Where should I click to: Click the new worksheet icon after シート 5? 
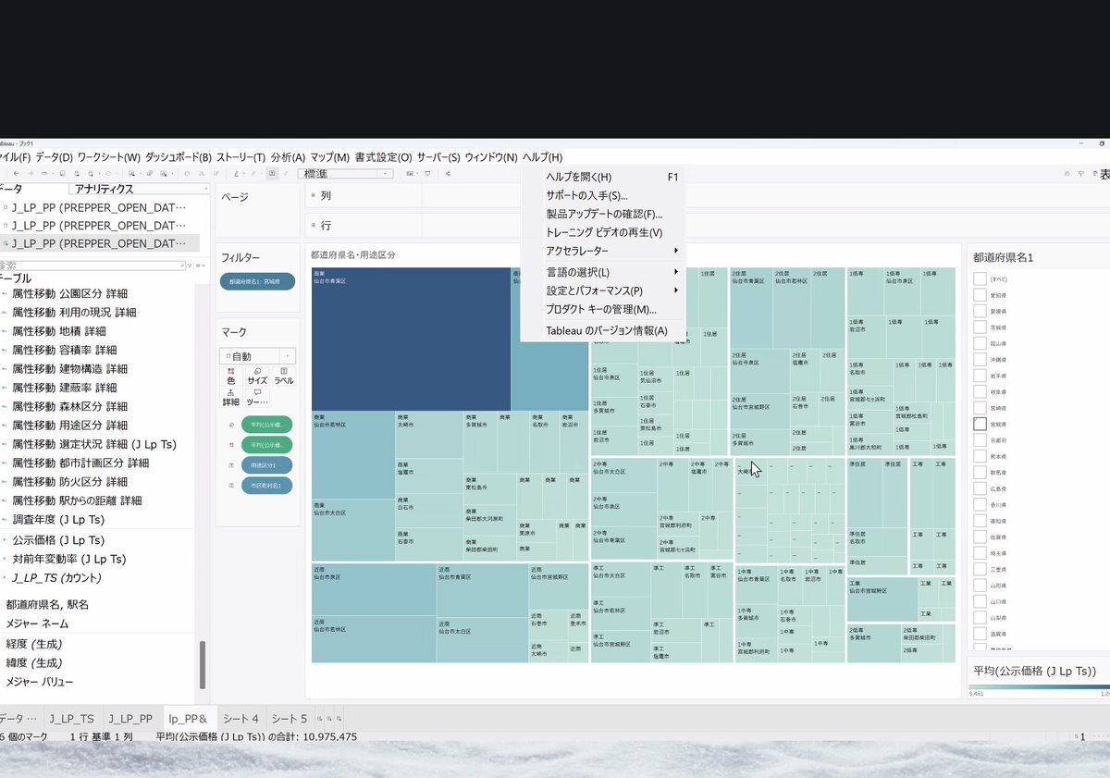[x=320, y=718]
